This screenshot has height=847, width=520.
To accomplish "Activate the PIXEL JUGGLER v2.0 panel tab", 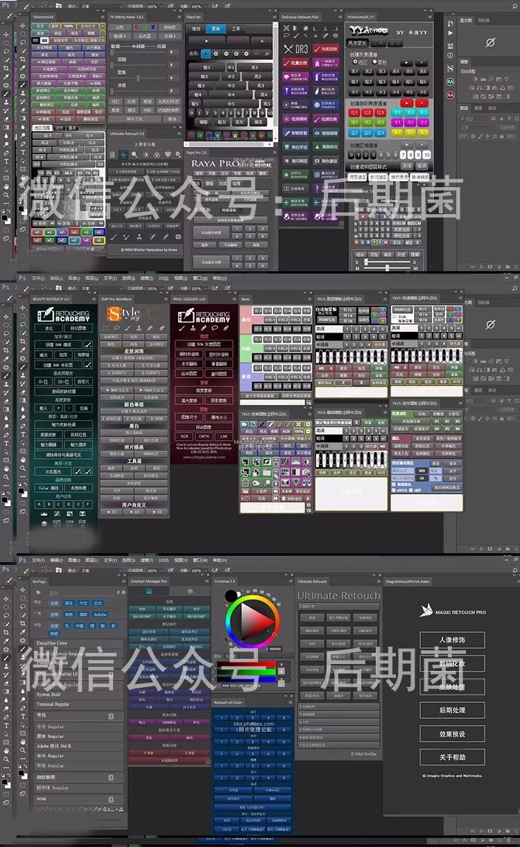I will (191, 299).
